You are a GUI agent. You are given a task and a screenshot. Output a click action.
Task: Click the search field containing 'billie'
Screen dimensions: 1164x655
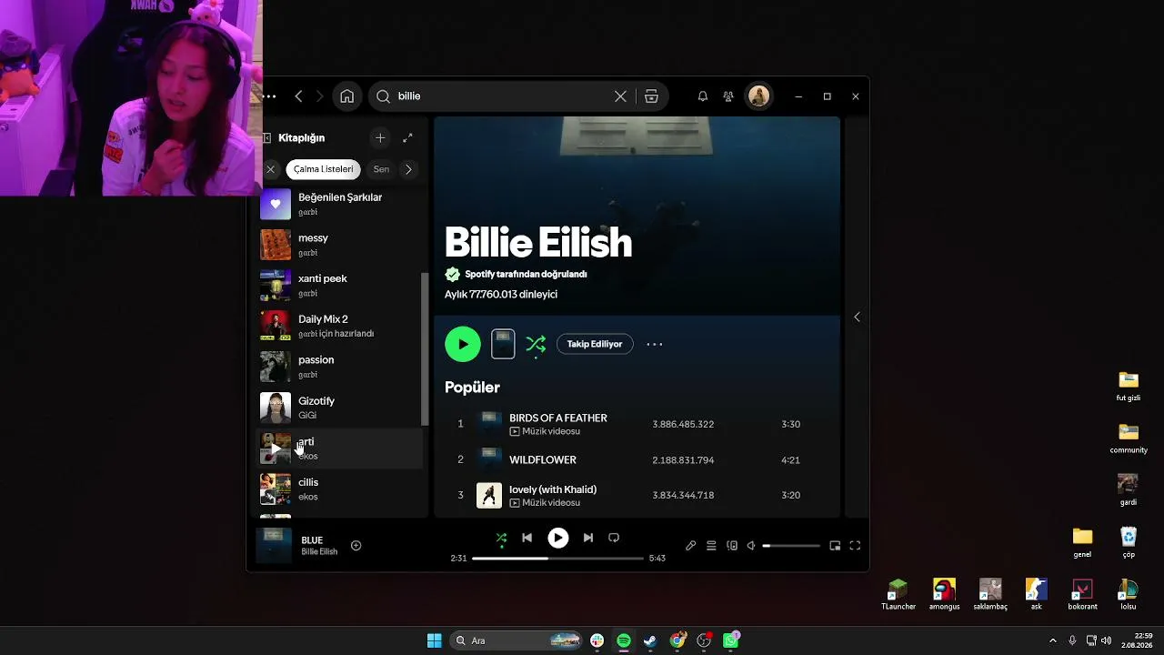[x=518, y=96]
